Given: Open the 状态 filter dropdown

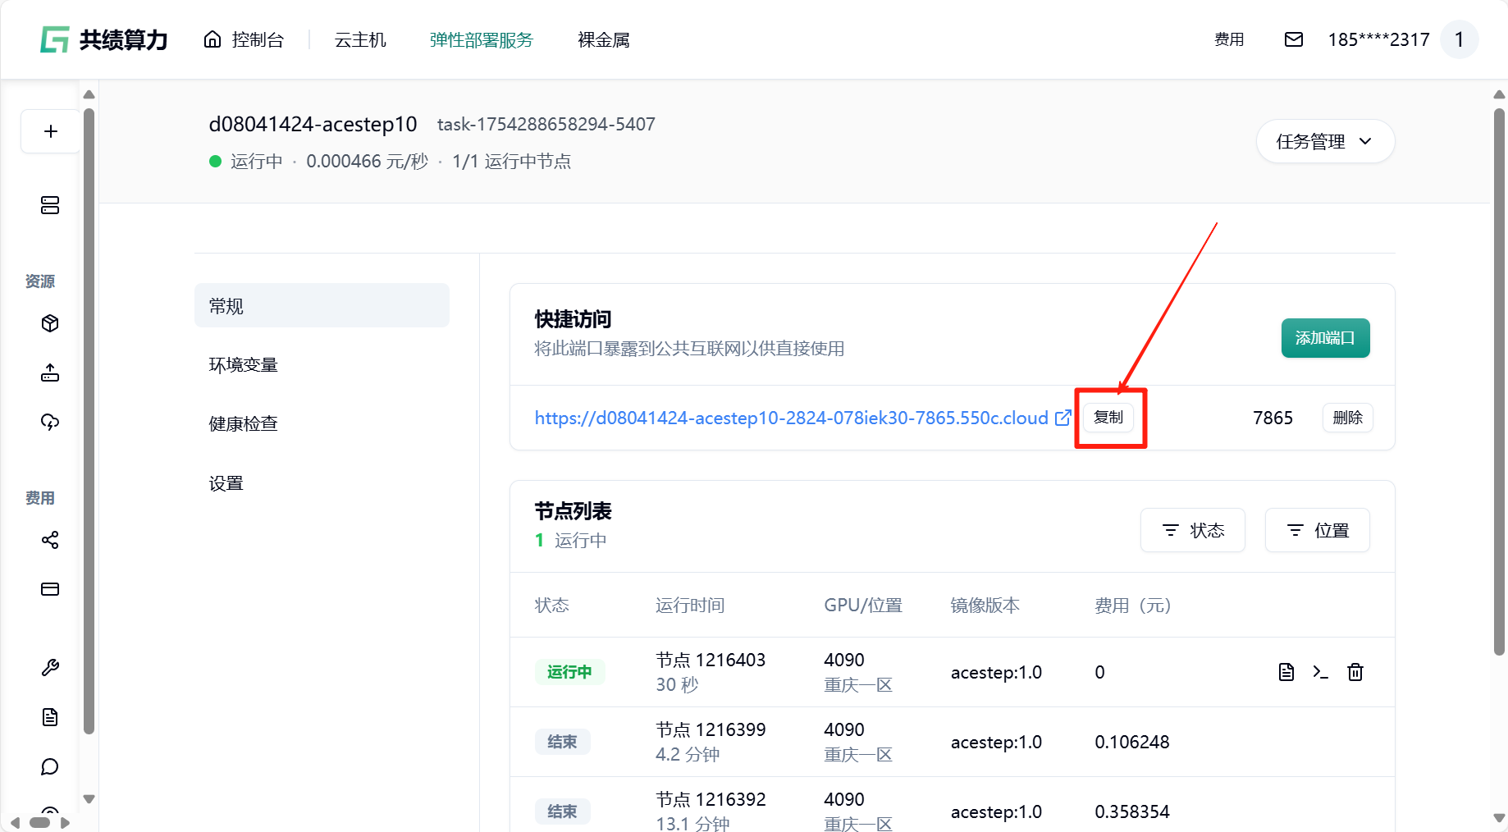Looking at the screenshot, I should 1192,530.
